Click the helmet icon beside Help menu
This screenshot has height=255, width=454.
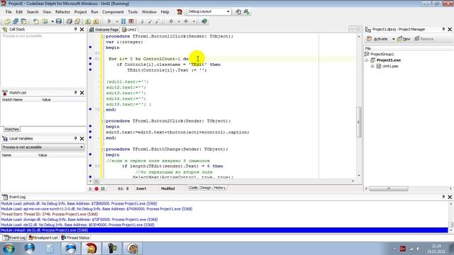[179, 12]
